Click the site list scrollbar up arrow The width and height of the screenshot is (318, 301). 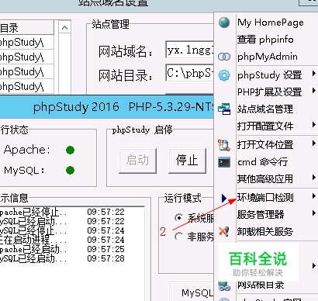(x=64, y=27)
